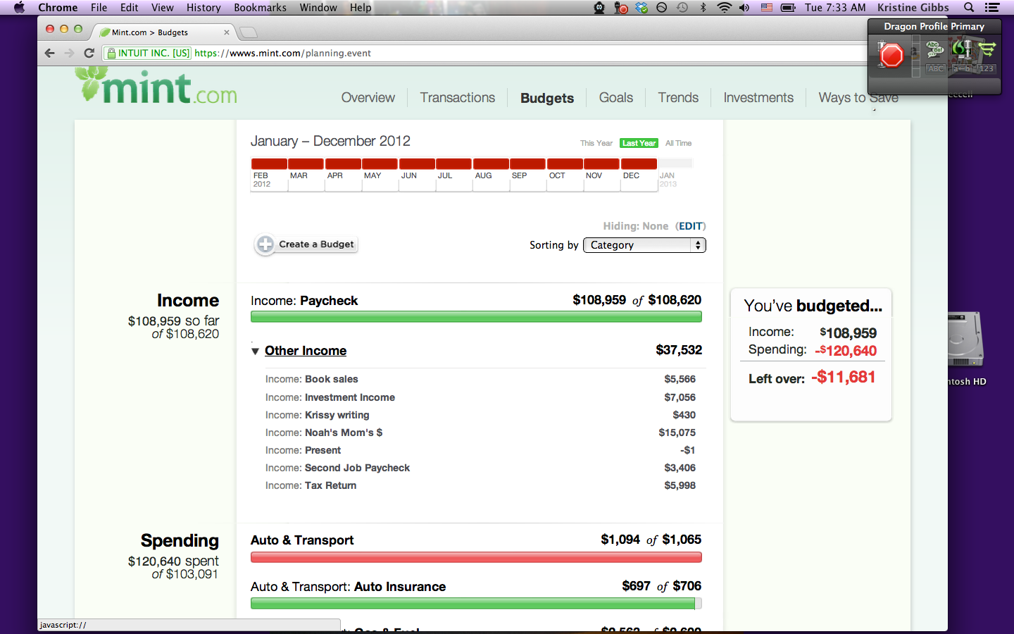
Task: Open Spotlight search magnifier
Action: click(969, 8)
